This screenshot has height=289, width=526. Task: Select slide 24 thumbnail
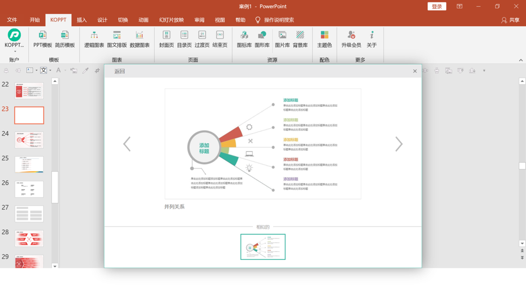(29, 140)
